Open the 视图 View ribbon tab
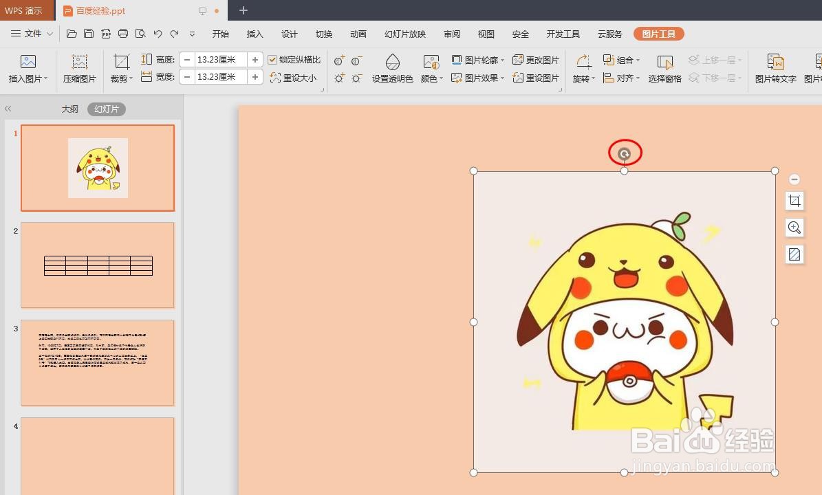This screenshot has width=822, height=495. coord(486,34)
